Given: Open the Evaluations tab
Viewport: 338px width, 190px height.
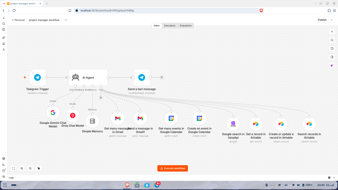Looking at the screenshot, I should point(186,26).
